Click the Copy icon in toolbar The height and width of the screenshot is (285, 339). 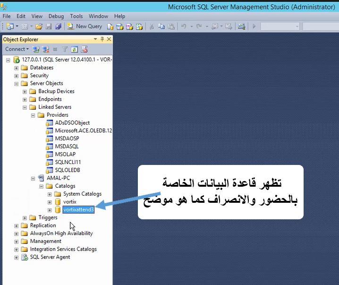[x=161, y=26]
